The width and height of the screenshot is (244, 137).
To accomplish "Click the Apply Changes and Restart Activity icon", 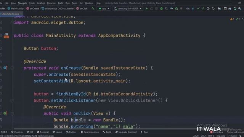I will pos(151,8).
